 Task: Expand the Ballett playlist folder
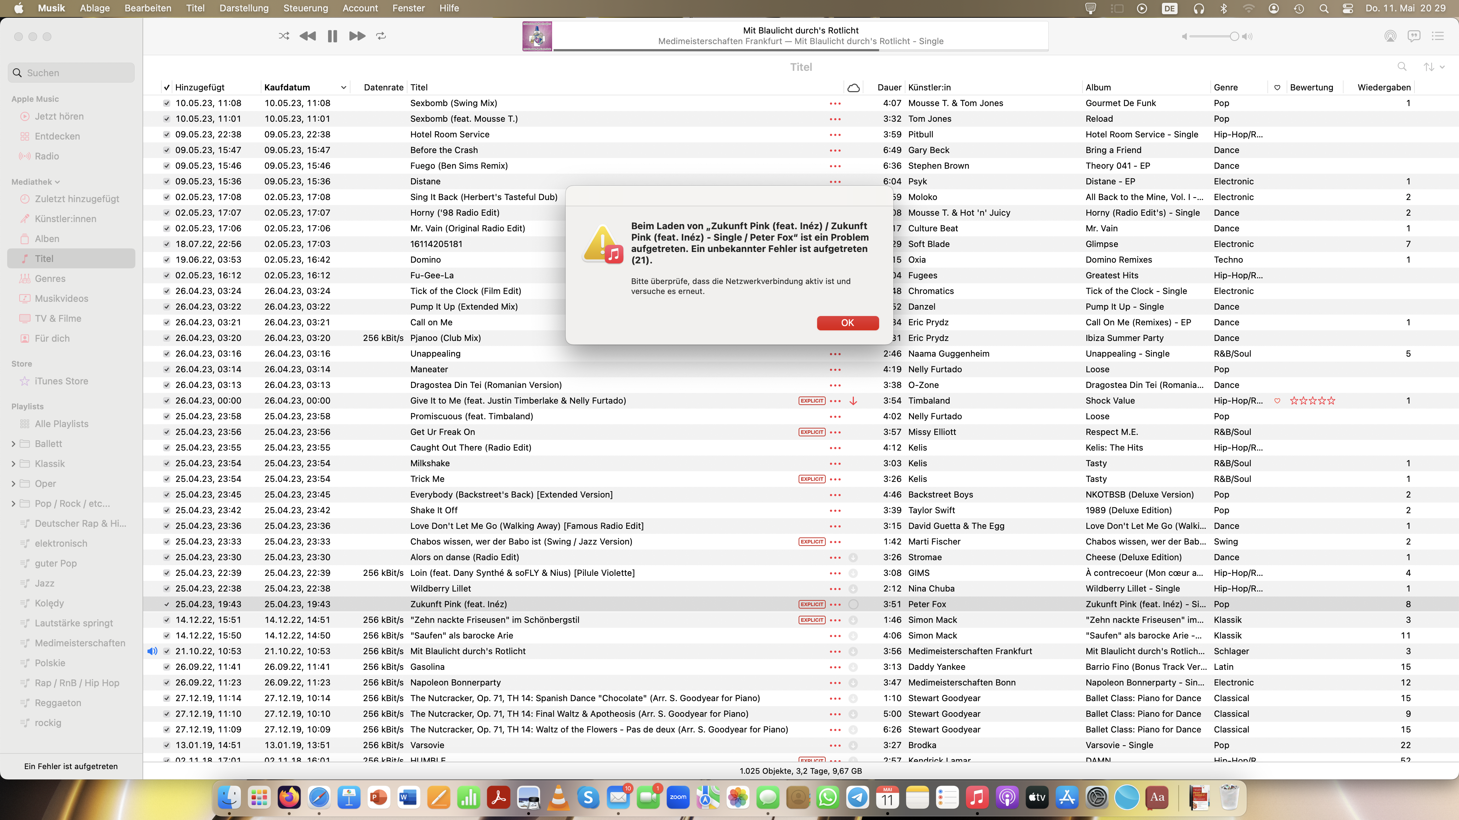(x=14, y=444)
